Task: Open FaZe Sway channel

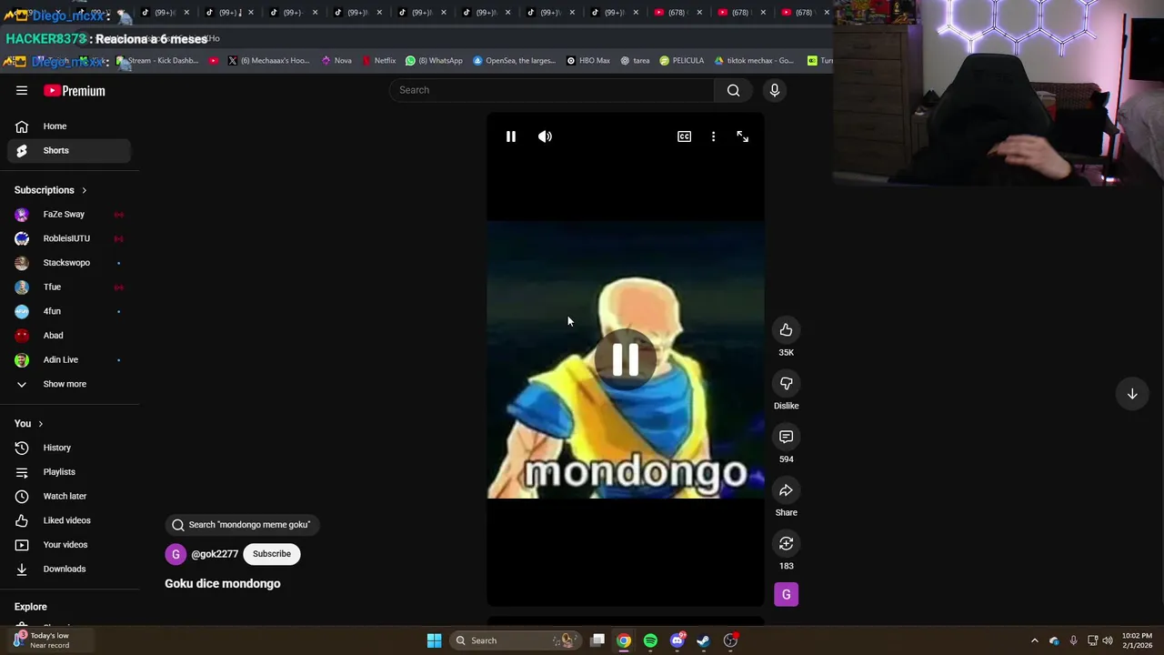Action: pyautogui.click(x=69, y=214)
